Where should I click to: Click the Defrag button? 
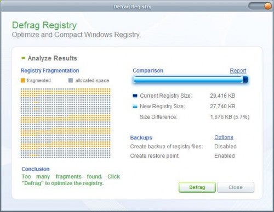(197, 187)
